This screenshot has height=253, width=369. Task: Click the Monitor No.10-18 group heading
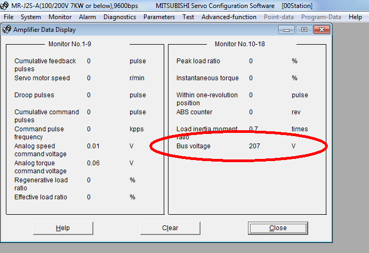(239, 44)
